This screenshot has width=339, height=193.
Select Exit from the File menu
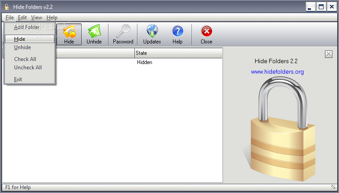[29, 79]
